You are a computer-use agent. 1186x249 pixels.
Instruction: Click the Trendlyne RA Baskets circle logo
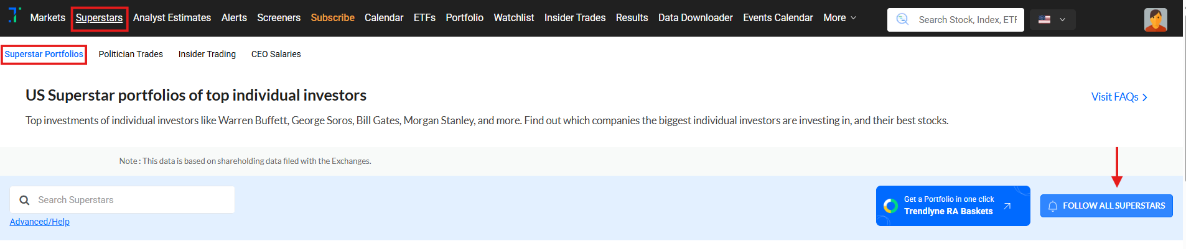890,206
